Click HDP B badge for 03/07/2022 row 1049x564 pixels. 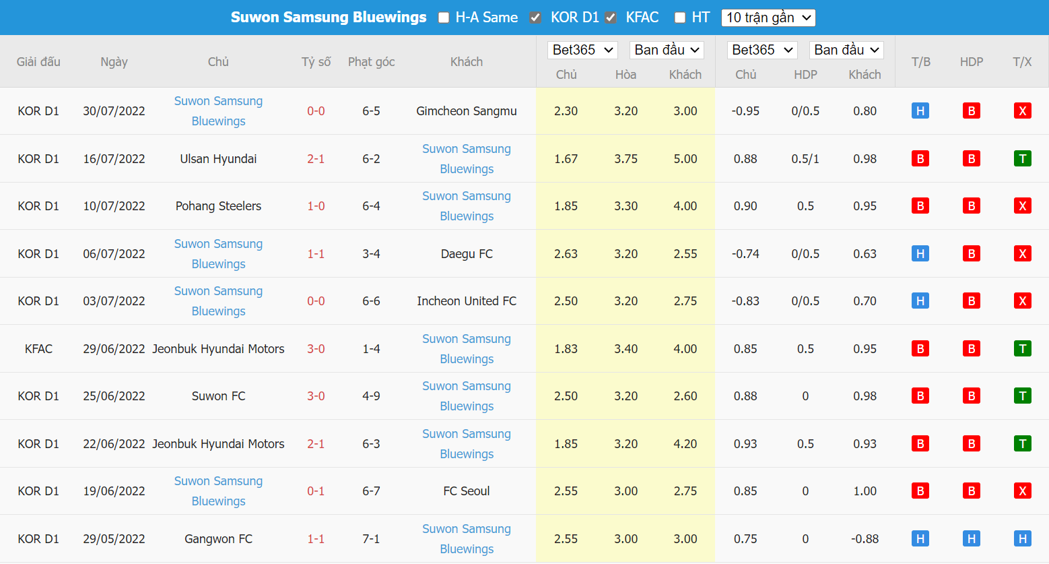[x=972, y=301]
